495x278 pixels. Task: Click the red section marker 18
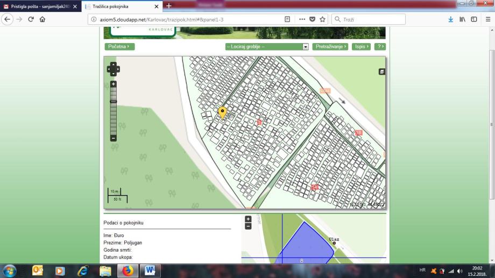[x=358, y=132]
